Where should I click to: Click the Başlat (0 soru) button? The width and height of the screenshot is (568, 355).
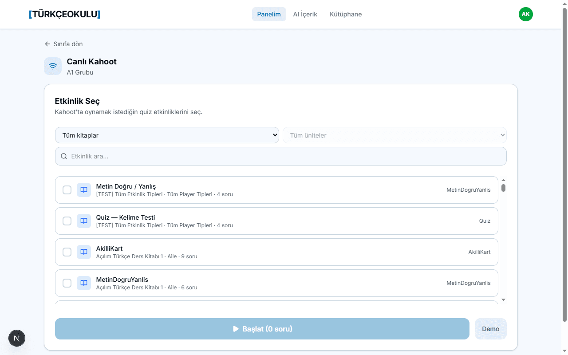[262, 329]
